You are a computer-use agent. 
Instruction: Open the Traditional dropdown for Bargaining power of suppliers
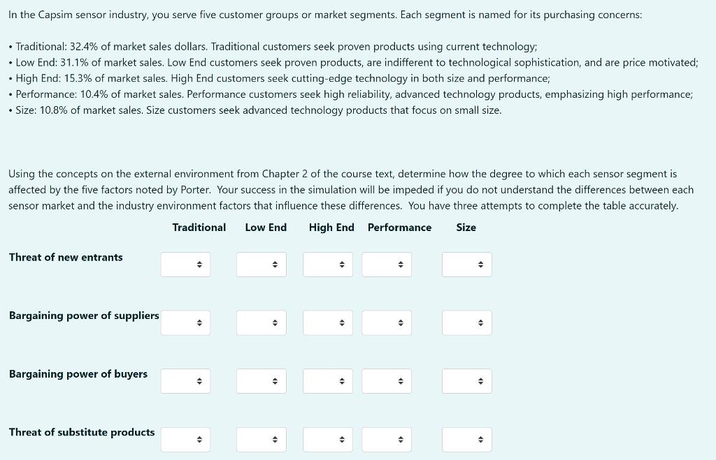click(185, 322)
